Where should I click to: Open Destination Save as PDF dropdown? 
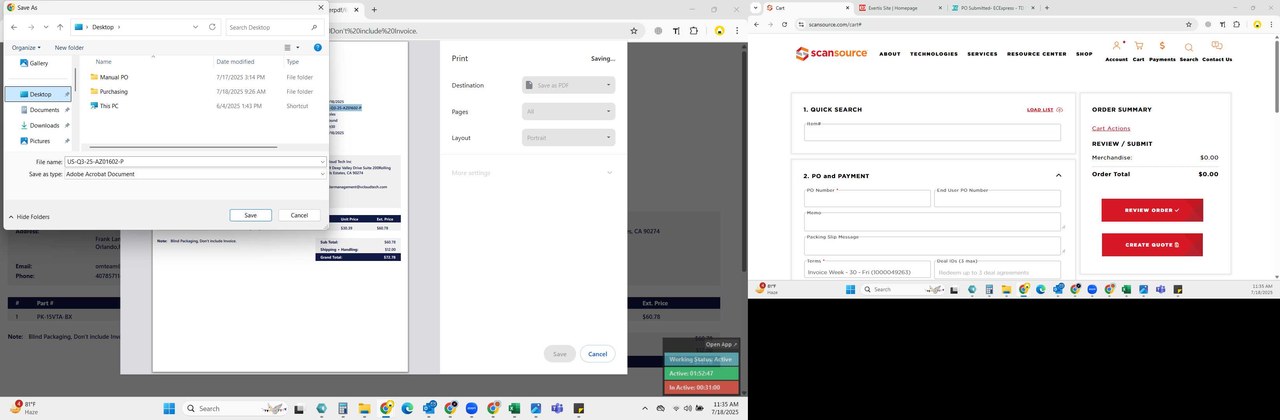tap(568, 85)
